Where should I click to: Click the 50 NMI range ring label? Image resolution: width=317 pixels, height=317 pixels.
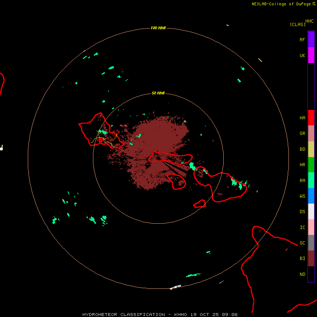pos(158,93)
